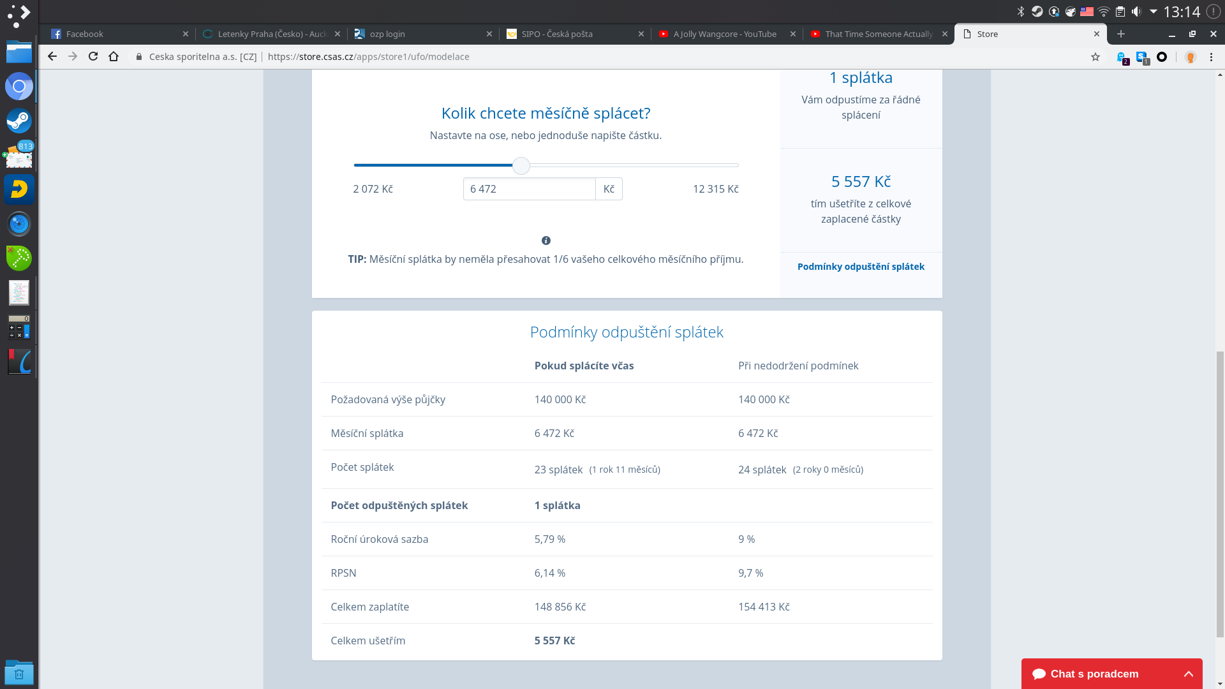1225x689 pixels.
Task: Open the blue camera lens app
Action: click(19, 224)
